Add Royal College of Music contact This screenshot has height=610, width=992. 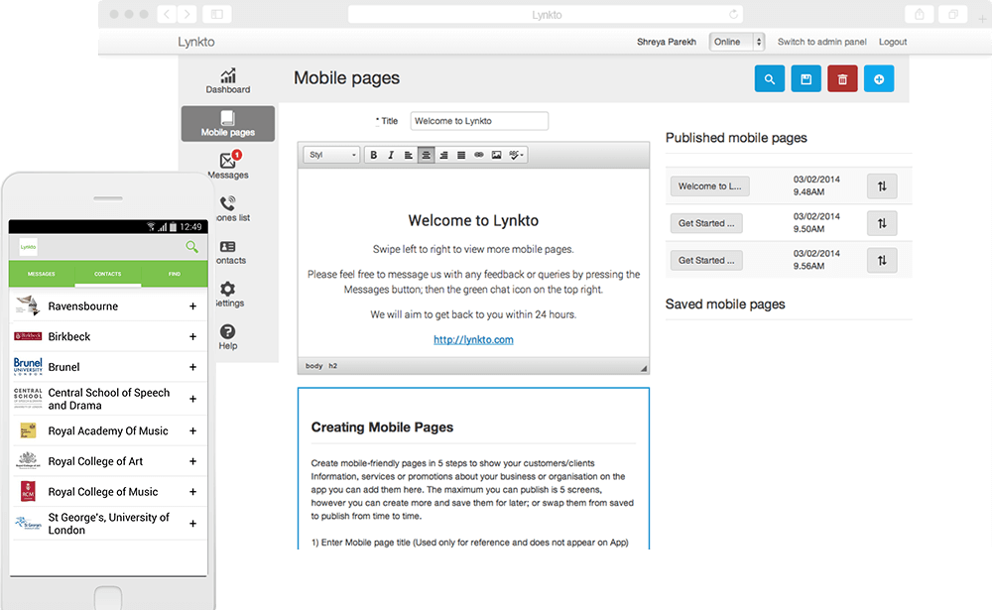[x=192, y=492]
